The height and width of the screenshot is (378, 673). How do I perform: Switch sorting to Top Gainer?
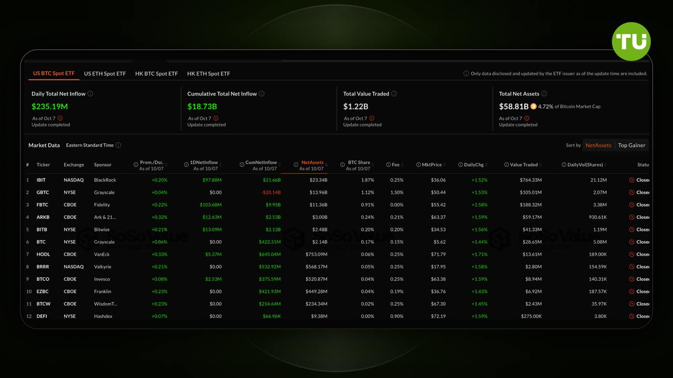(631, 145)
